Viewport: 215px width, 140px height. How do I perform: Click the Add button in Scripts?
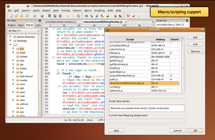click(x=195, y=37)
